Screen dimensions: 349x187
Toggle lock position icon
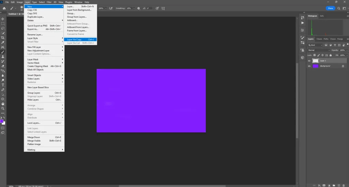[322, 55]
